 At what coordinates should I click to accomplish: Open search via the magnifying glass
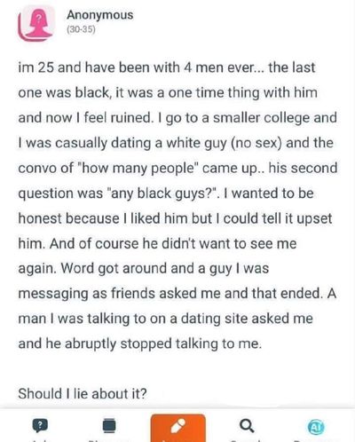tap(247, 426)
